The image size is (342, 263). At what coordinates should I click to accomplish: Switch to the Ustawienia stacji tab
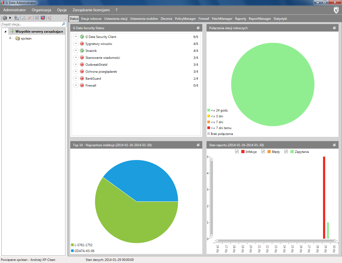coord(116,19)
